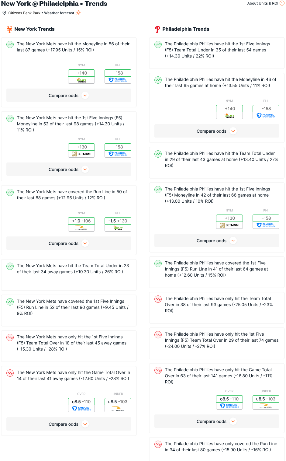This screenshot has width=286, height=461.
Task: Select PHI -1.5 +130 DraftKings run line odds
Action: [x=118, y=224]
